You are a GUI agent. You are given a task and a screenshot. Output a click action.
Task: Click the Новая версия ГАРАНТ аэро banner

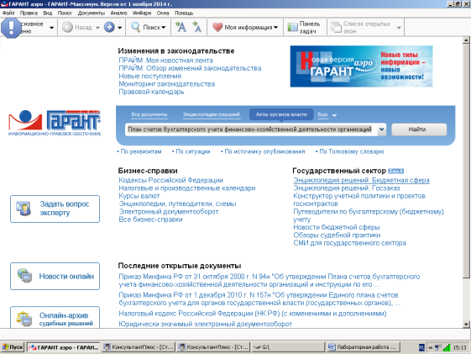(x=361, y=66)
